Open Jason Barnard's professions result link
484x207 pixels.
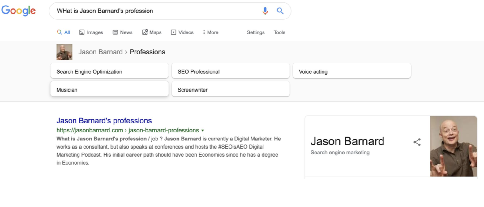tap(104, 120)
